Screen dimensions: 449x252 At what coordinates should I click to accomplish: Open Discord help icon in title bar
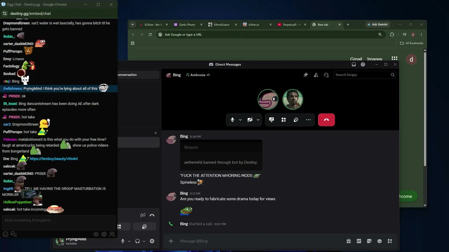363,64
